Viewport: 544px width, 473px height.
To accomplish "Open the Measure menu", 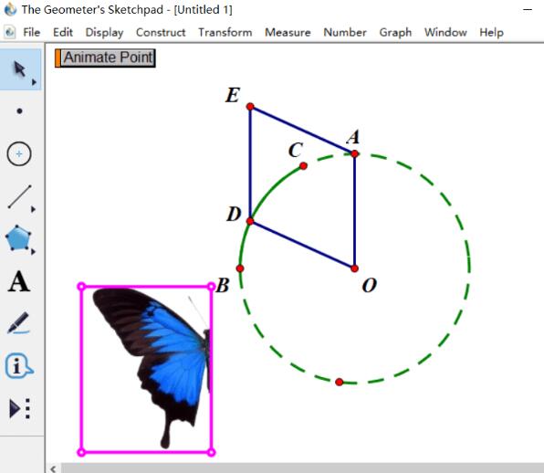I will coord(288,32).
